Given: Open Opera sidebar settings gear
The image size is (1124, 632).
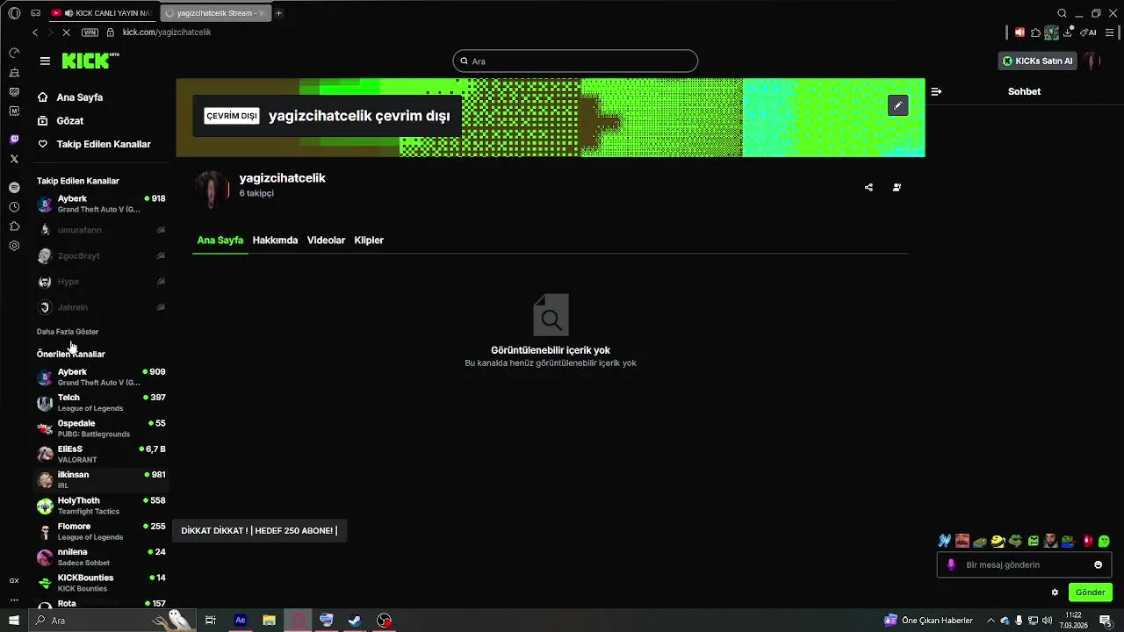Looking at the screenshot, I should click(x=14, y=246).
